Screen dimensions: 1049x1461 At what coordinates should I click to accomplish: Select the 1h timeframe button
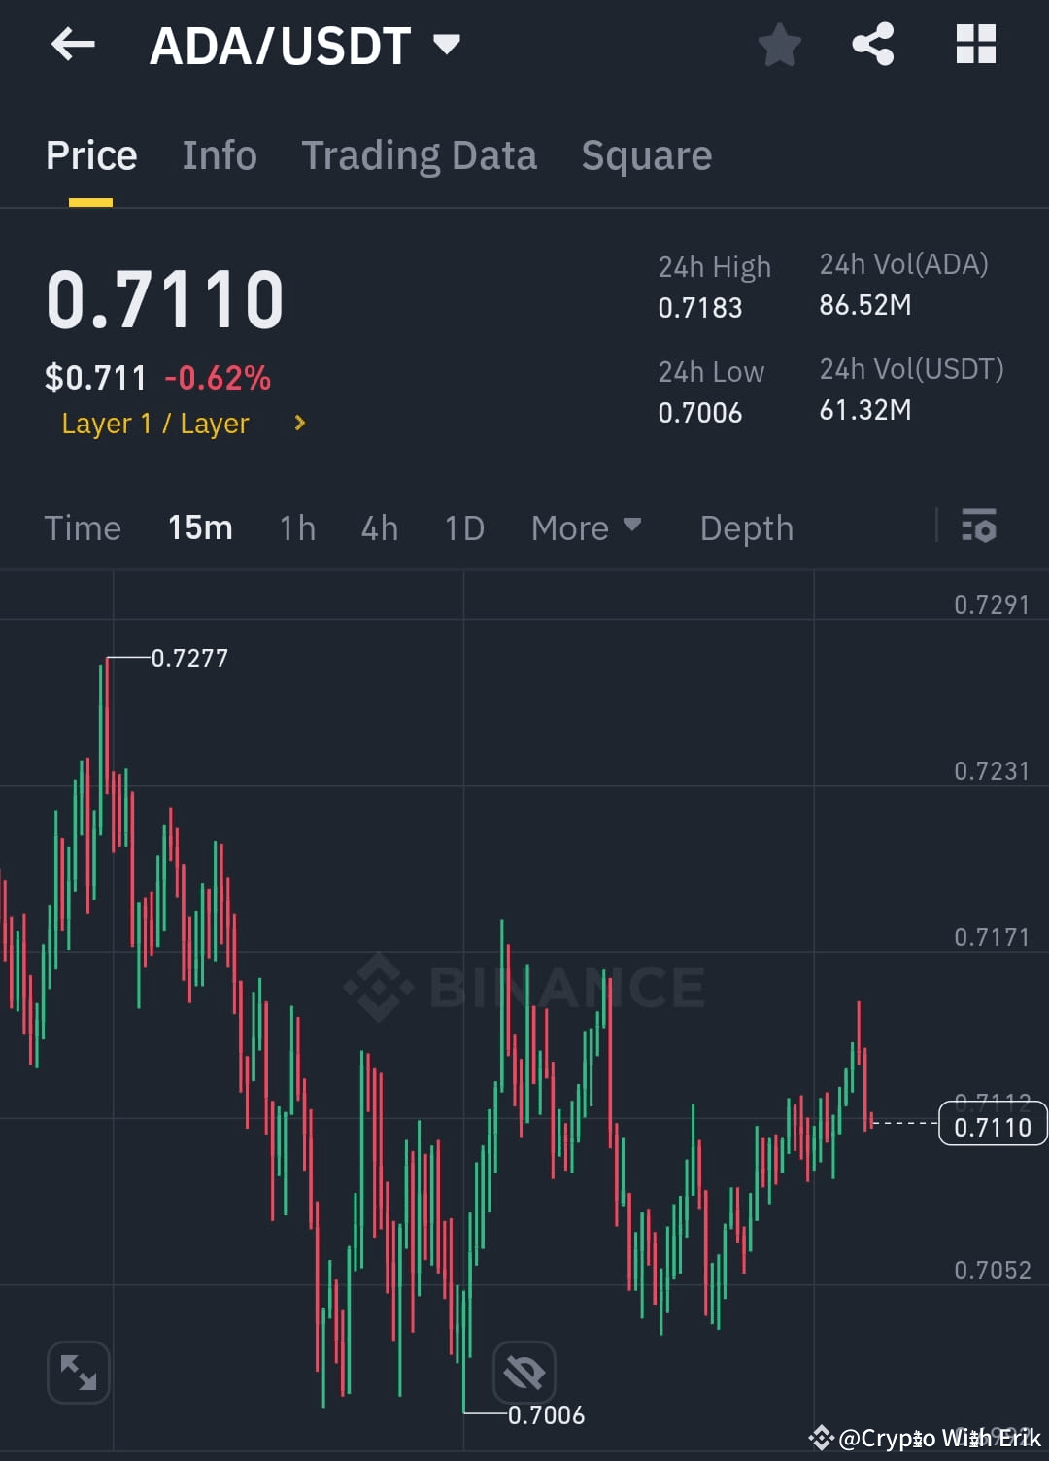point(297,527)
